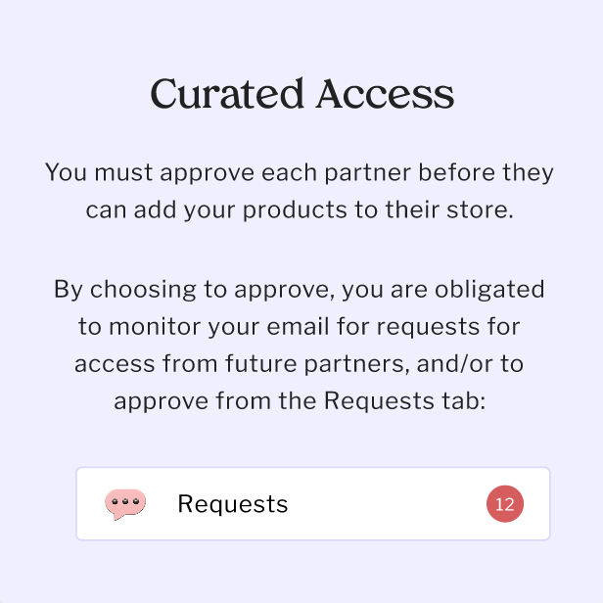Open the Requests tab row
603x603 pixels.
[312, 504]
